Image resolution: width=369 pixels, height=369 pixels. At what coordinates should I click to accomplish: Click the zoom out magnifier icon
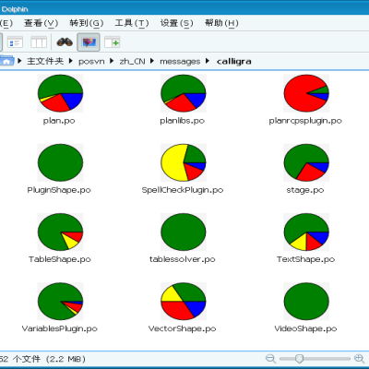pyautogui.click(x=270, y=359)
